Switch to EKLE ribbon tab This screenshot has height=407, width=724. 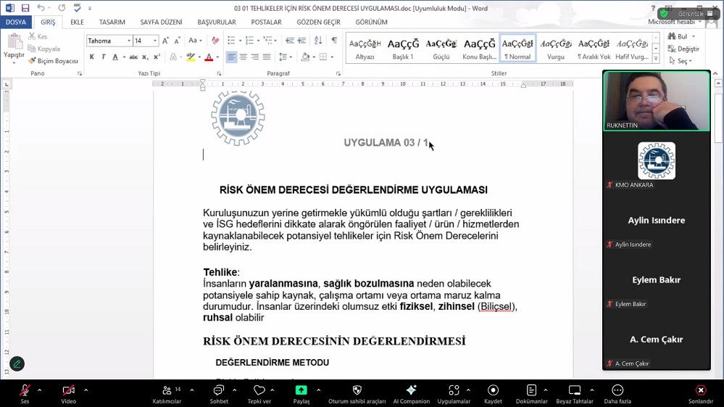coord(77,22)
